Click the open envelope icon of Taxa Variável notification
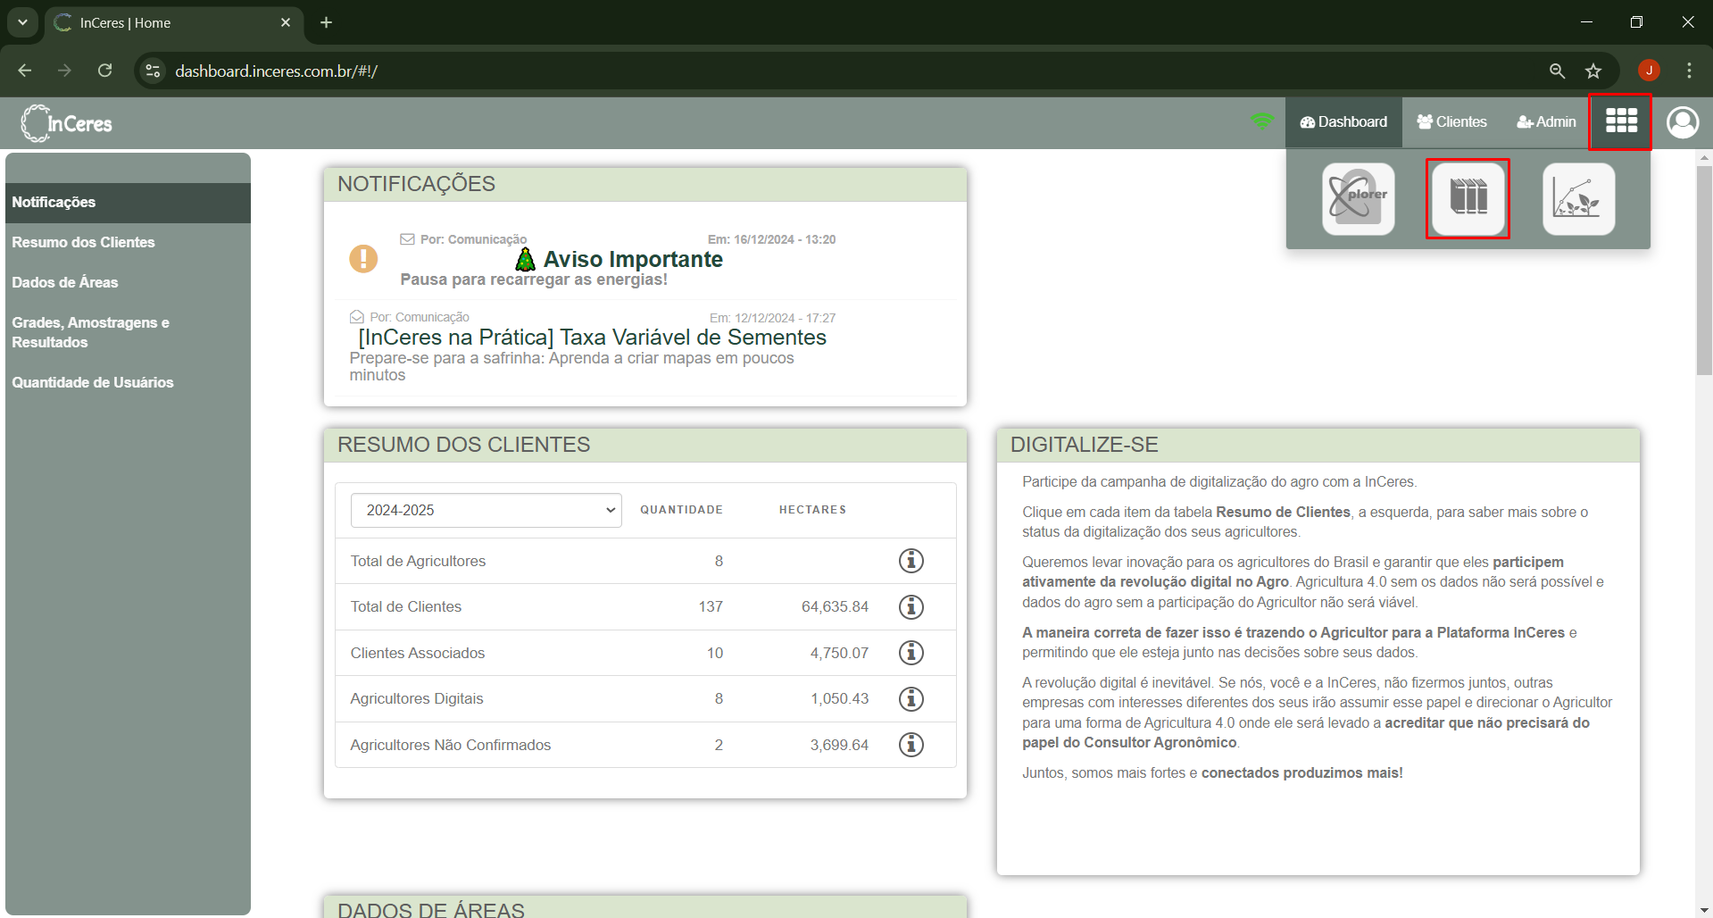1713x918 pixels. 356,317
